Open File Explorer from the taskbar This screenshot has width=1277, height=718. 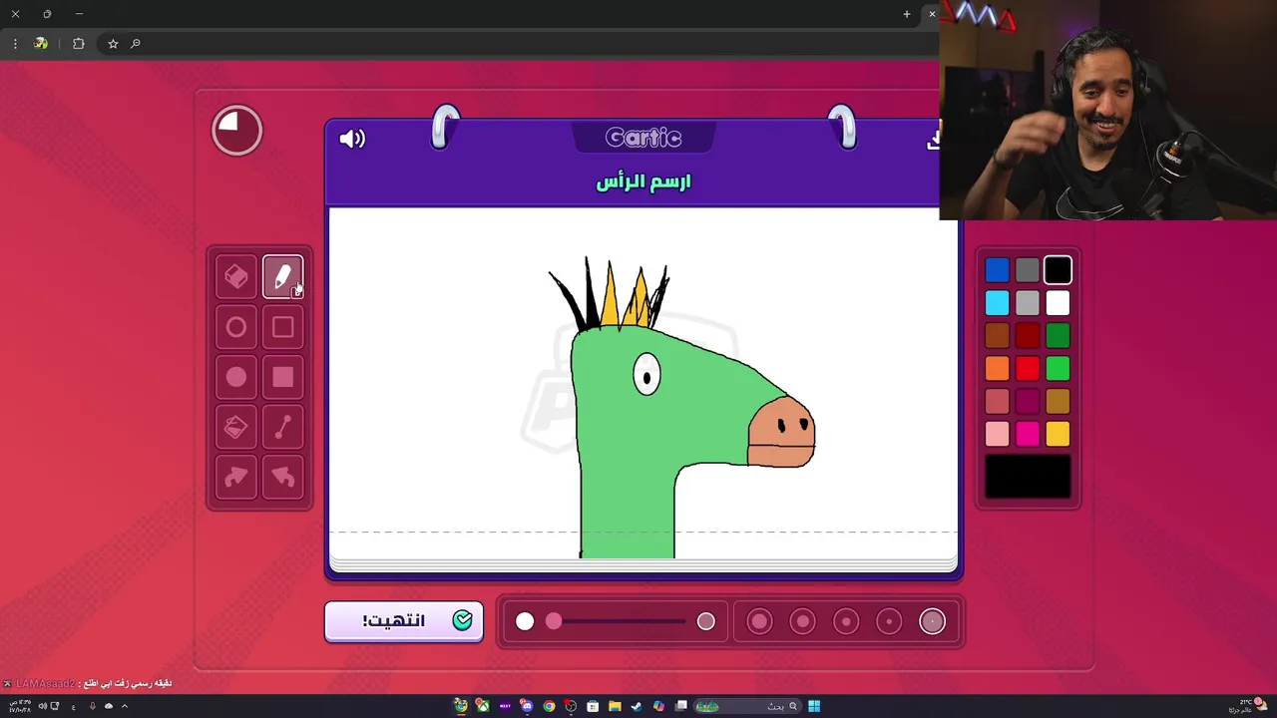[615, 706]
